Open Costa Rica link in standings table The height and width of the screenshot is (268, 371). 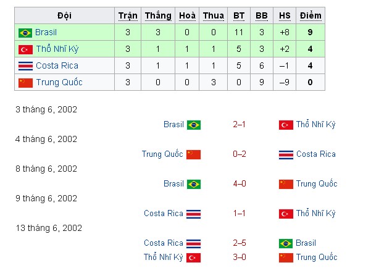(x=57, y=65)
